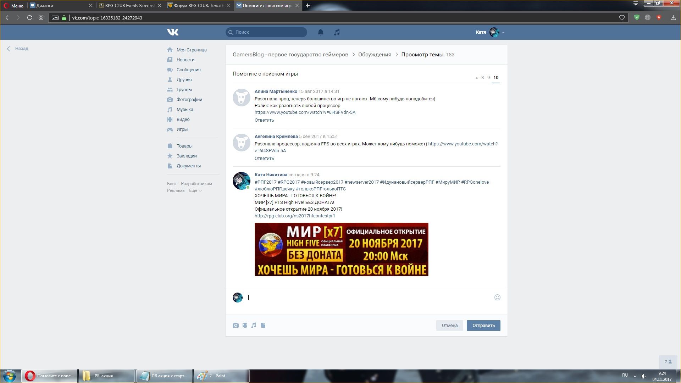Click the browser back arrow

pyautogui.click(x=7, y=17)
